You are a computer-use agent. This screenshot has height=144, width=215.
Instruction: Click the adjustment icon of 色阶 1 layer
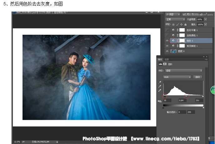tap(173, 41)
